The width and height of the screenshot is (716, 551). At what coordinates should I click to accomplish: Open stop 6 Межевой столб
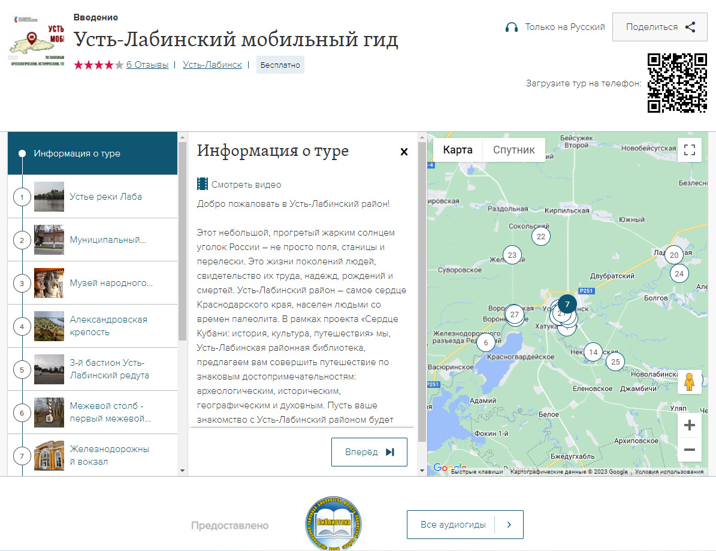[x=92, y=412]
